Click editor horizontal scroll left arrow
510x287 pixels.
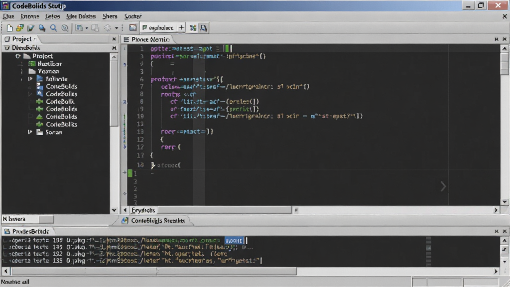point(125,210)
